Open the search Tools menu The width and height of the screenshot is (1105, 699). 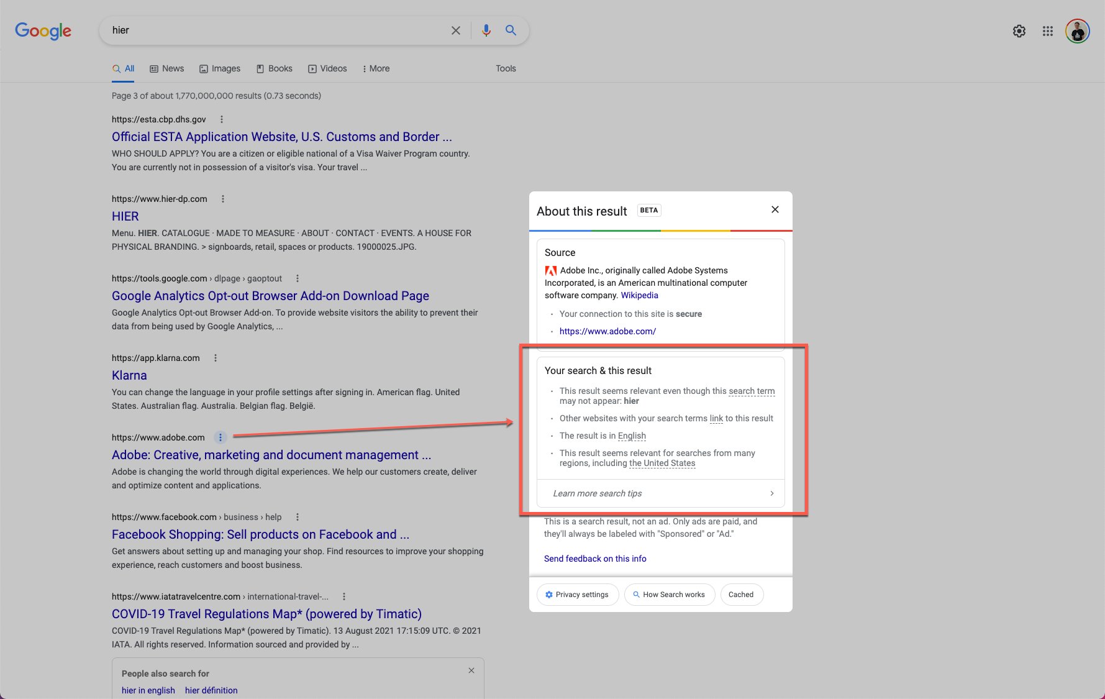(506, 68)
